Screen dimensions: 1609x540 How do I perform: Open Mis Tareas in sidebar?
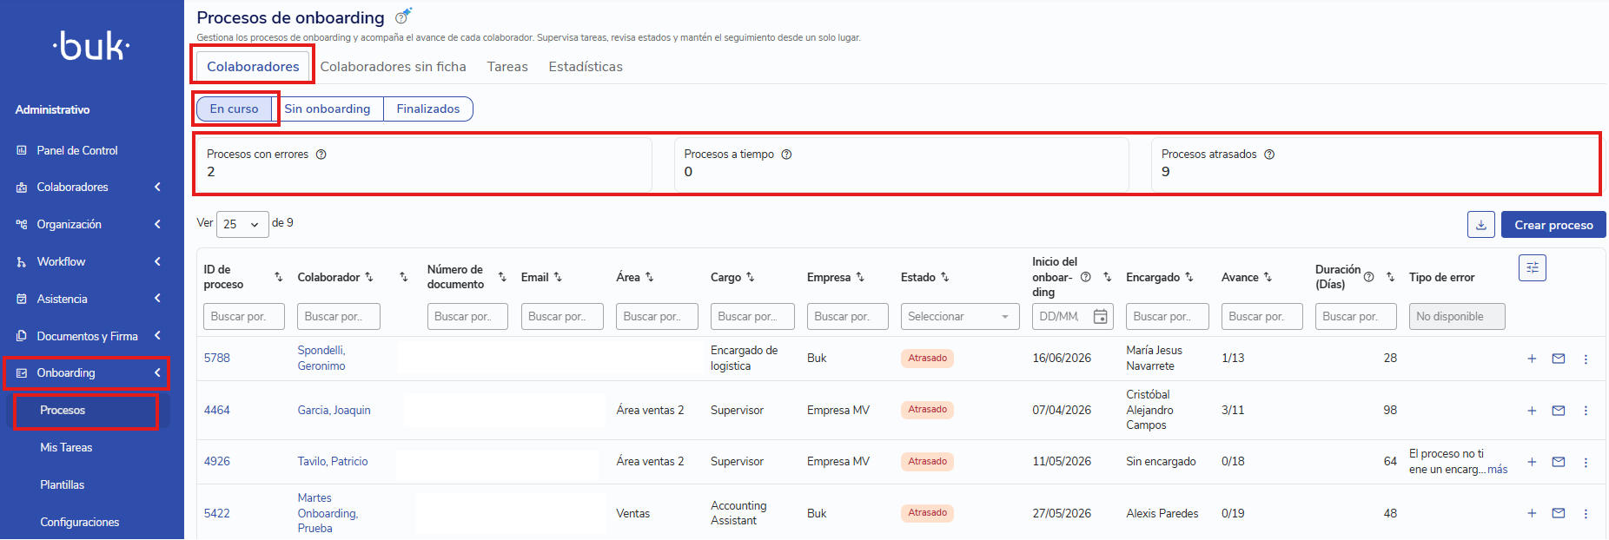coord(66,448)
